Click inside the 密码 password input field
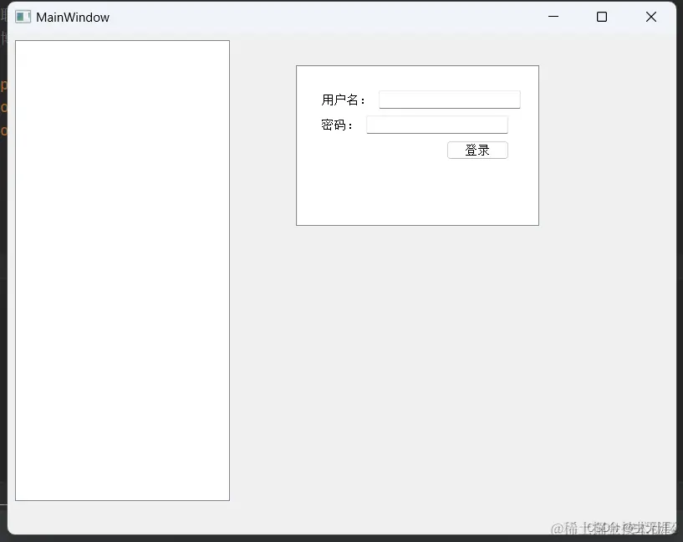 [x=436, y=124]
